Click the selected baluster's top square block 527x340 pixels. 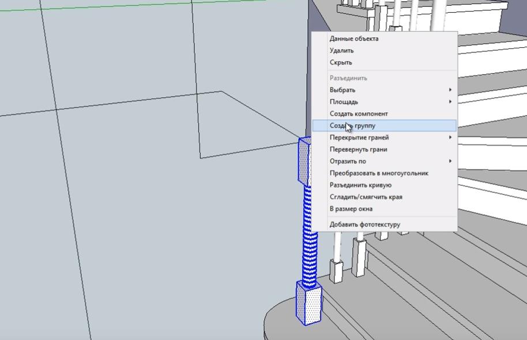[304, 160]
